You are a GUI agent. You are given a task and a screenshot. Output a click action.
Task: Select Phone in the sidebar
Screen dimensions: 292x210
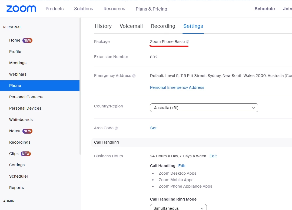point(40,86)
